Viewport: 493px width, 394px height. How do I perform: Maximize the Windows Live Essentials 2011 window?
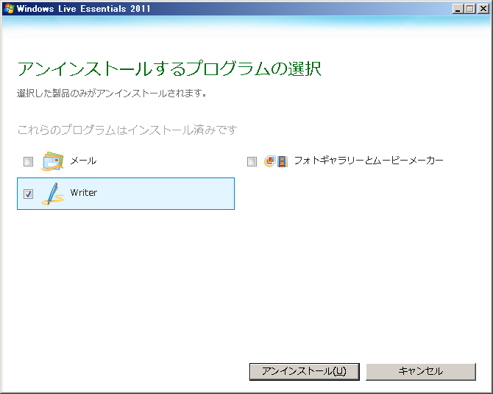(470, 9)
